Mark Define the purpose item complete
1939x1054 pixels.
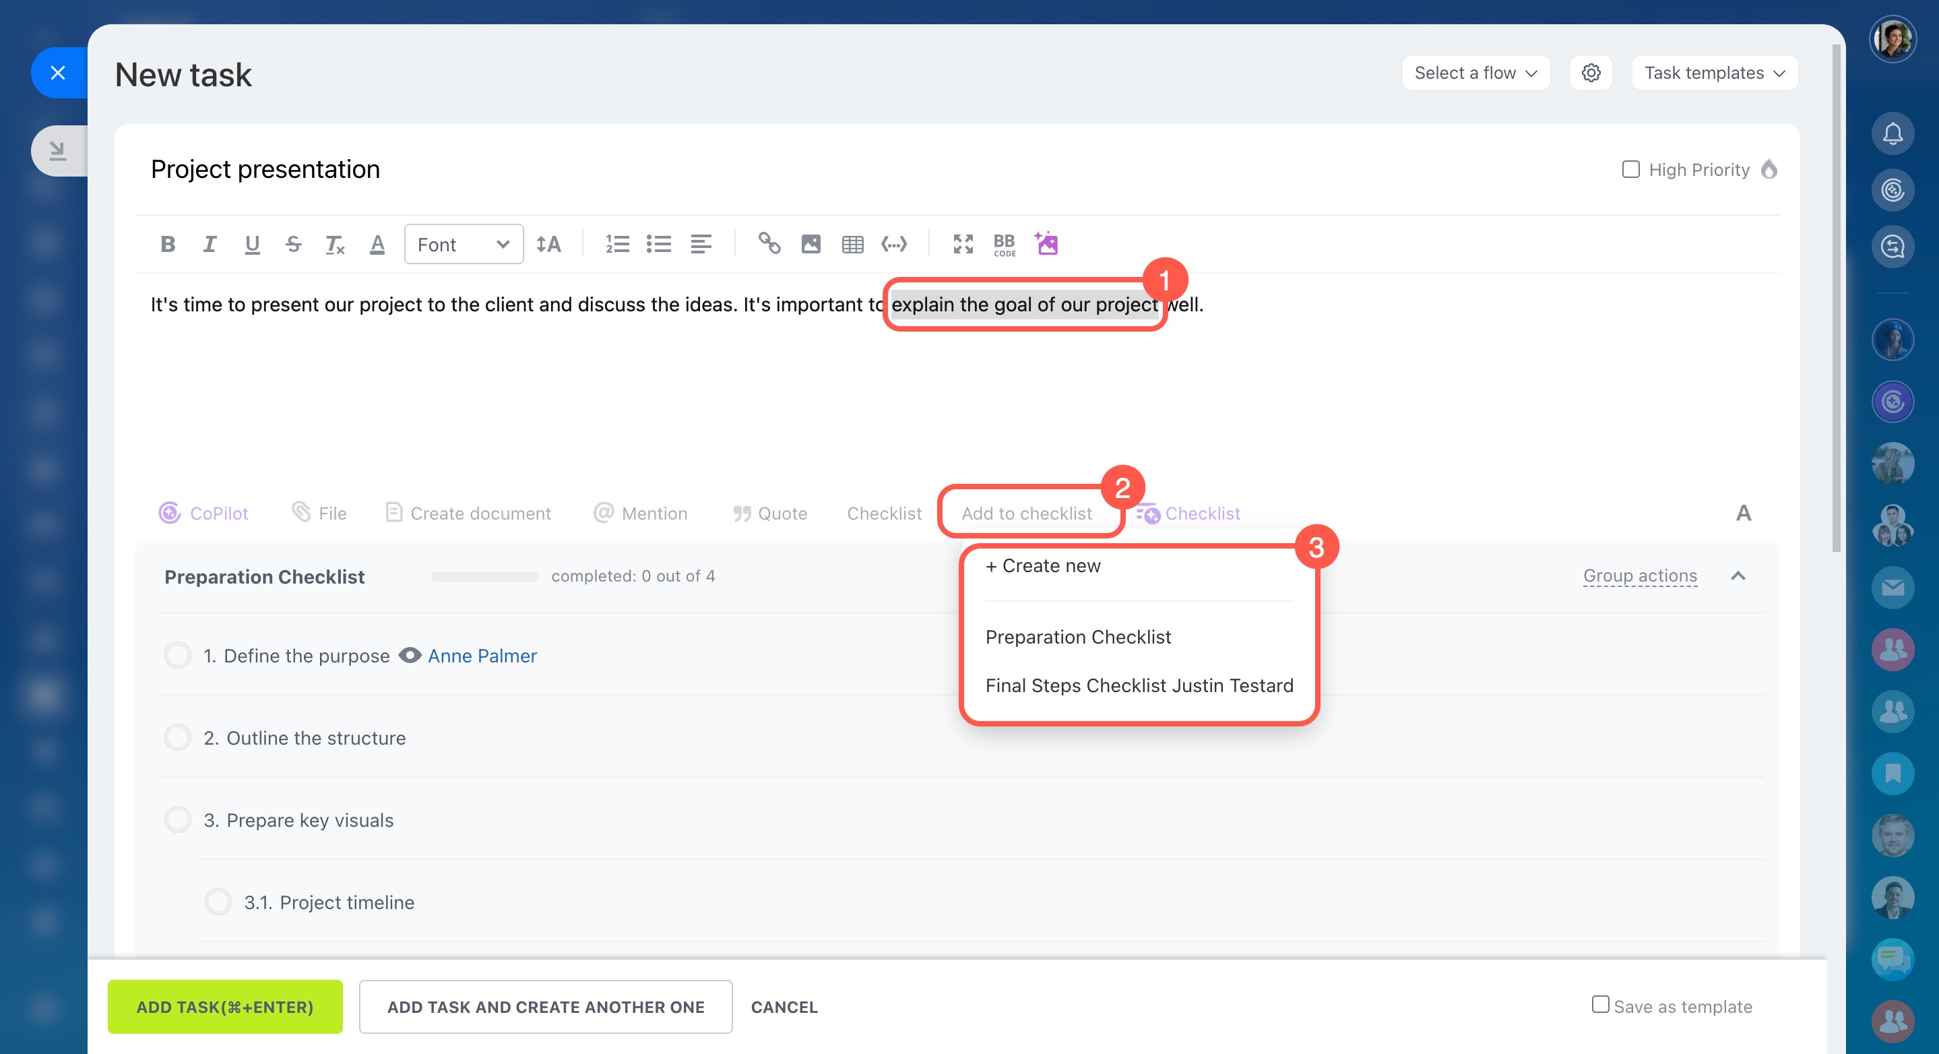coord(179,655)
